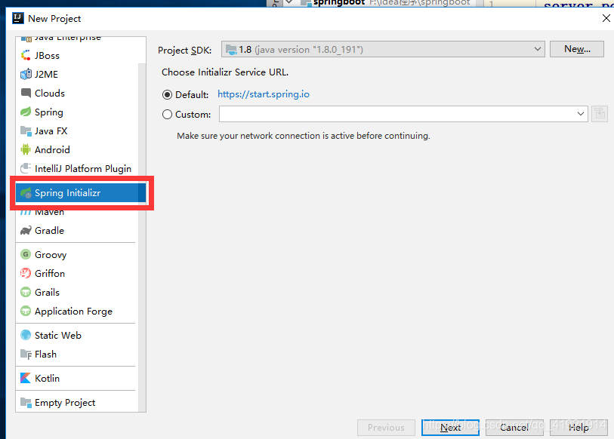The width and height of the screenshot is (614, 439).
Task: Select the Flash folder icon
Action: pos(26,354)
